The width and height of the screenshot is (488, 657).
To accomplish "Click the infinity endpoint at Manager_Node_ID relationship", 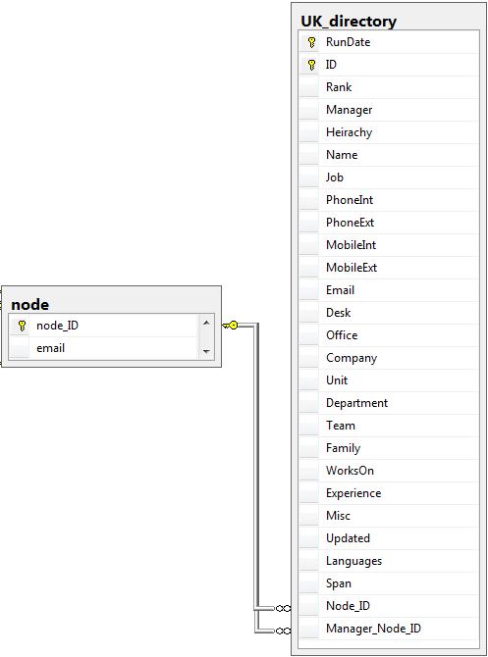I will coord(283,631).
